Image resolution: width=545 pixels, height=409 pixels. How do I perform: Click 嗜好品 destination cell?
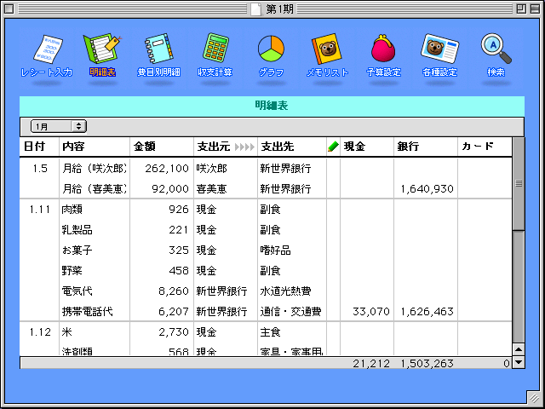coord(275,250)
